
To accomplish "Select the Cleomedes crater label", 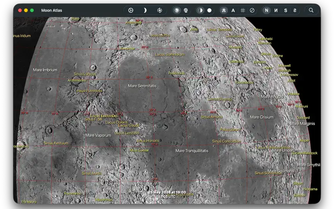I will tap(245, 82).
